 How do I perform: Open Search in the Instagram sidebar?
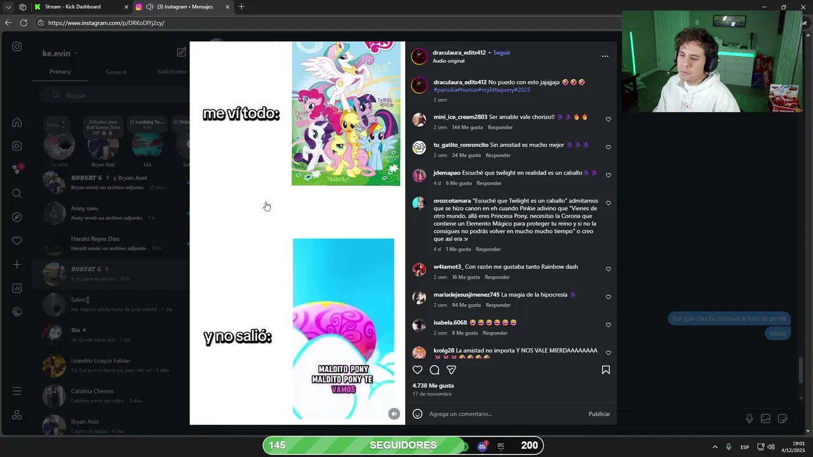click(17, 194)
